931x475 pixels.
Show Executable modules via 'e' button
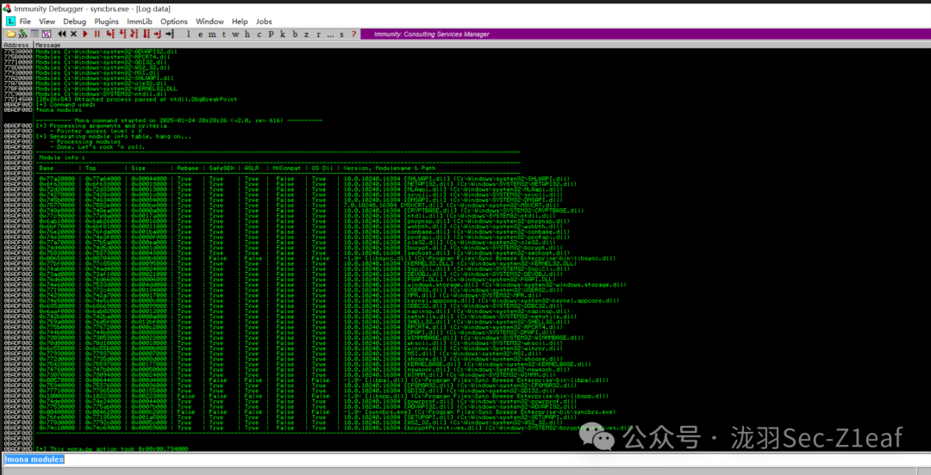click(x=200, y=34)
